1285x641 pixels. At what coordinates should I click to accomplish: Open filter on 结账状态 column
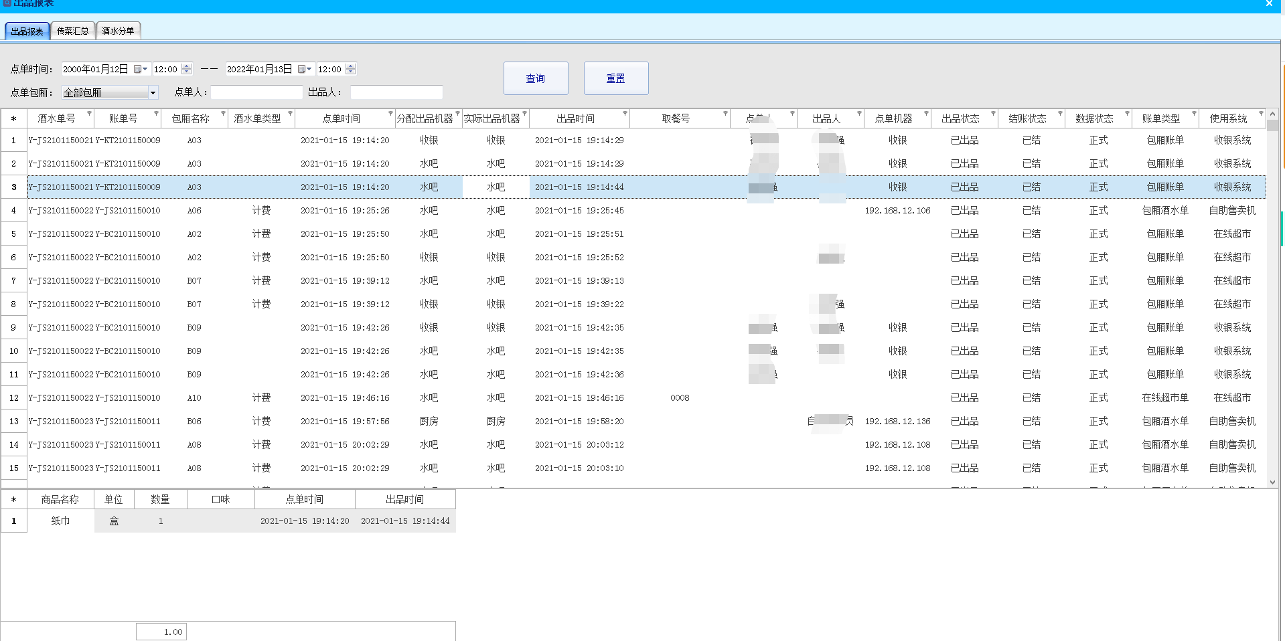coord(1060,114)
